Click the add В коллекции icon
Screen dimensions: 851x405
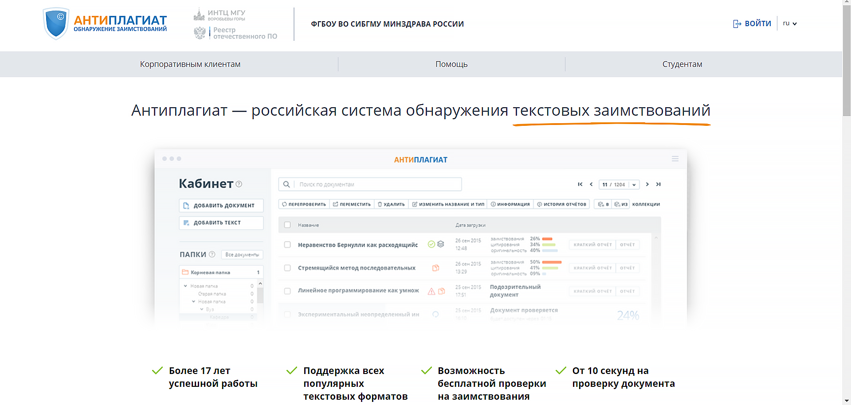point(603,204)
